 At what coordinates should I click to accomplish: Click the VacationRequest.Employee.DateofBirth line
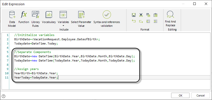57,39
